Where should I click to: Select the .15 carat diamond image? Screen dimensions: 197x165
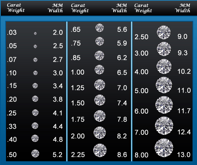tap(35, 85)
